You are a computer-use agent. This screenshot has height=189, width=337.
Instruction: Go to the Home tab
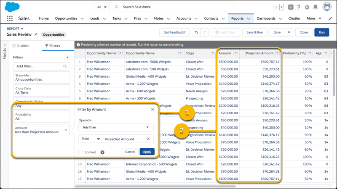(44, 18)
